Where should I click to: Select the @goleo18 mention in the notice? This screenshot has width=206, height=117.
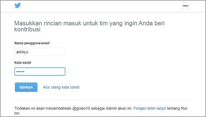[x=82, y=108]
